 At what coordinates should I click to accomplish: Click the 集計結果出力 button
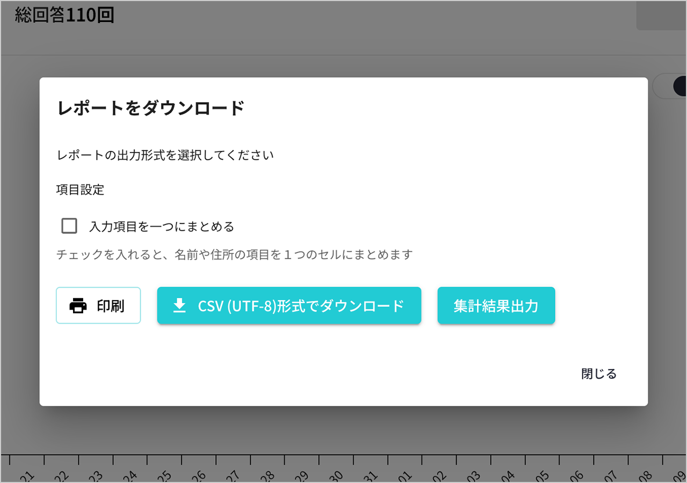(495, 305)
